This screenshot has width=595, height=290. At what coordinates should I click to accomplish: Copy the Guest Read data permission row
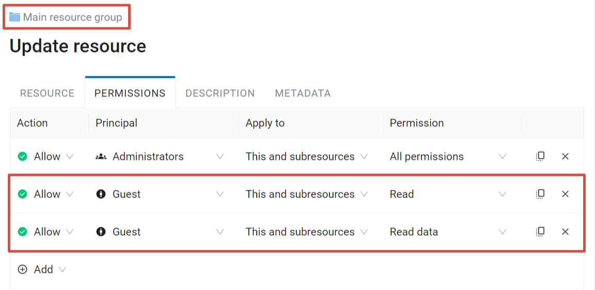(x=540, y=232)
